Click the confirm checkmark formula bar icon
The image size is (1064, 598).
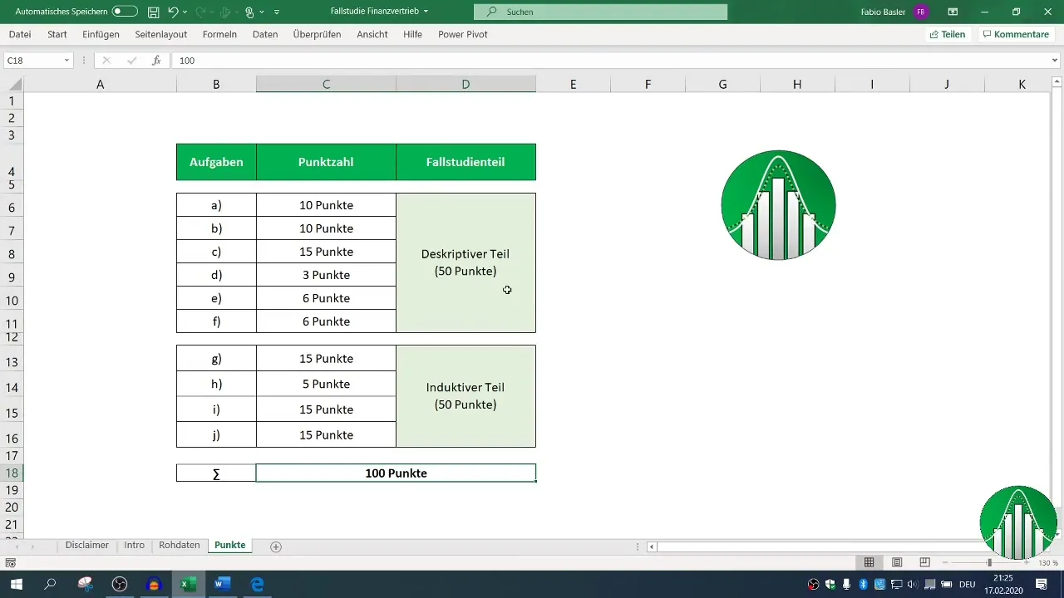tap(131, 61)
